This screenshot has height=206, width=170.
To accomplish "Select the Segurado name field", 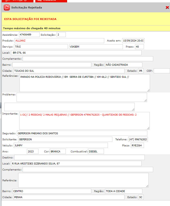I will (x=82, y=133).
